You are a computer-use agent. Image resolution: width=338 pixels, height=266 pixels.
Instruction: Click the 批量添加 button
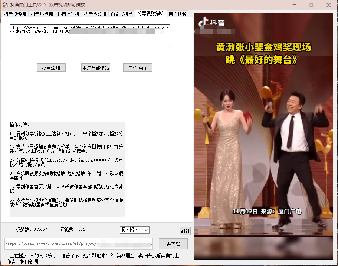click(51, 67)
